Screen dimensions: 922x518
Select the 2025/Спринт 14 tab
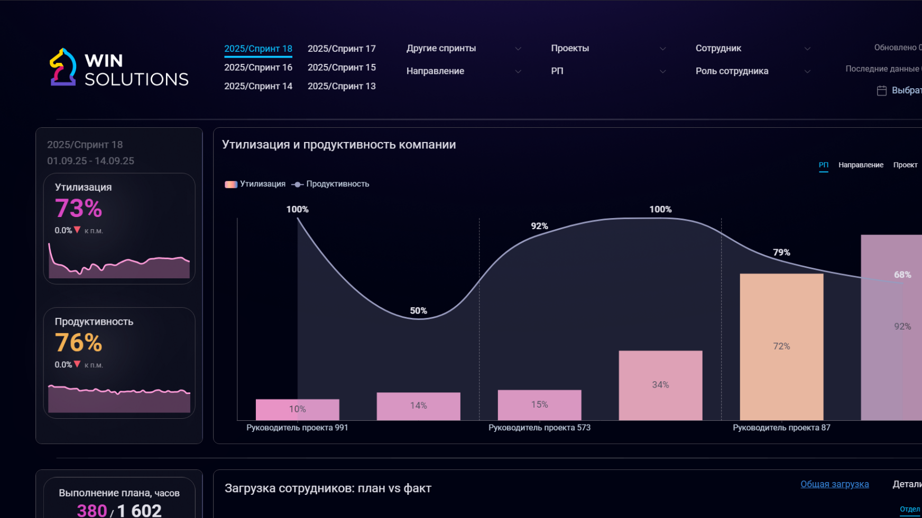tap(258, 86)
